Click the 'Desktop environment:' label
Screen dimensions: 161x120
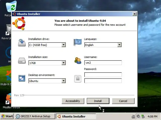42,75
